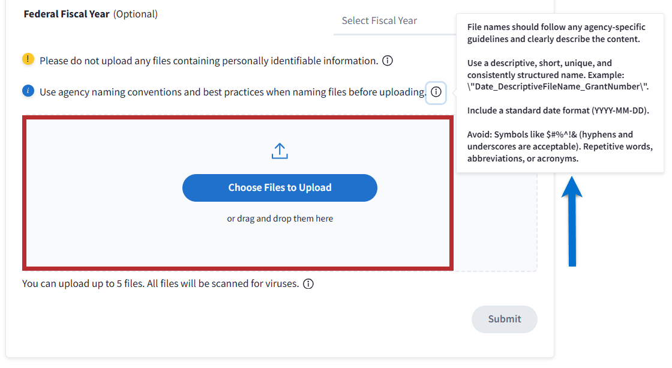Click tooltip's first paragraph about agency-specific guidelines

[x=556, y=34]
